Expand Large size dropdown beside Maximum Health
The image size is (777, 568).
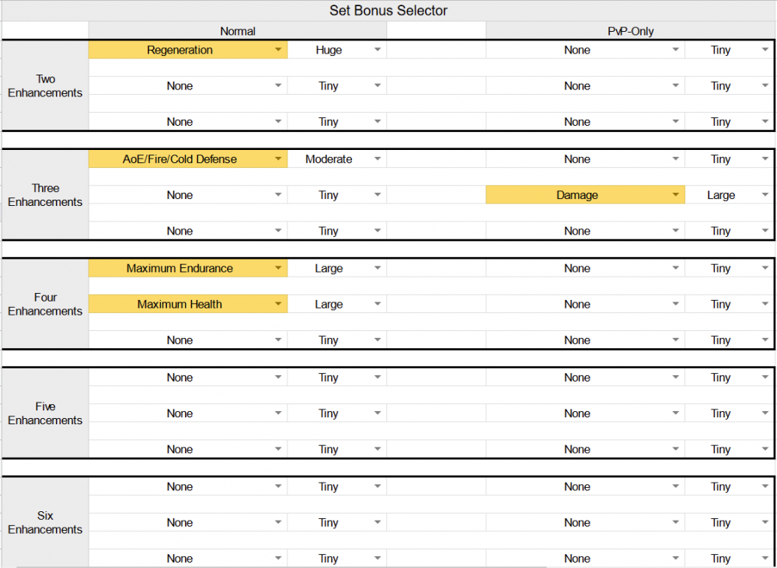pos(378,305)
